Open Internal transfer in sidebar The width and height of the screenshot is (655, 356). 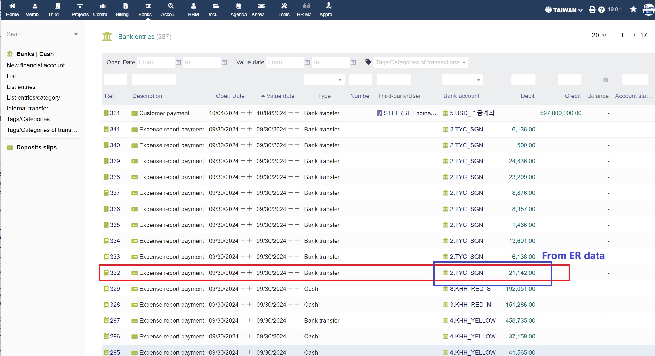[x=27, y=108]
